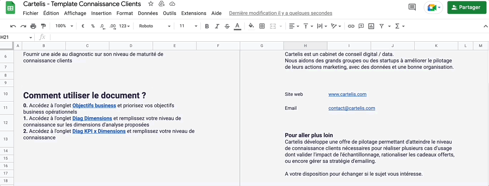Increase decimal places
The width and height of the screenshot is (489, 186).
point(113,26)
